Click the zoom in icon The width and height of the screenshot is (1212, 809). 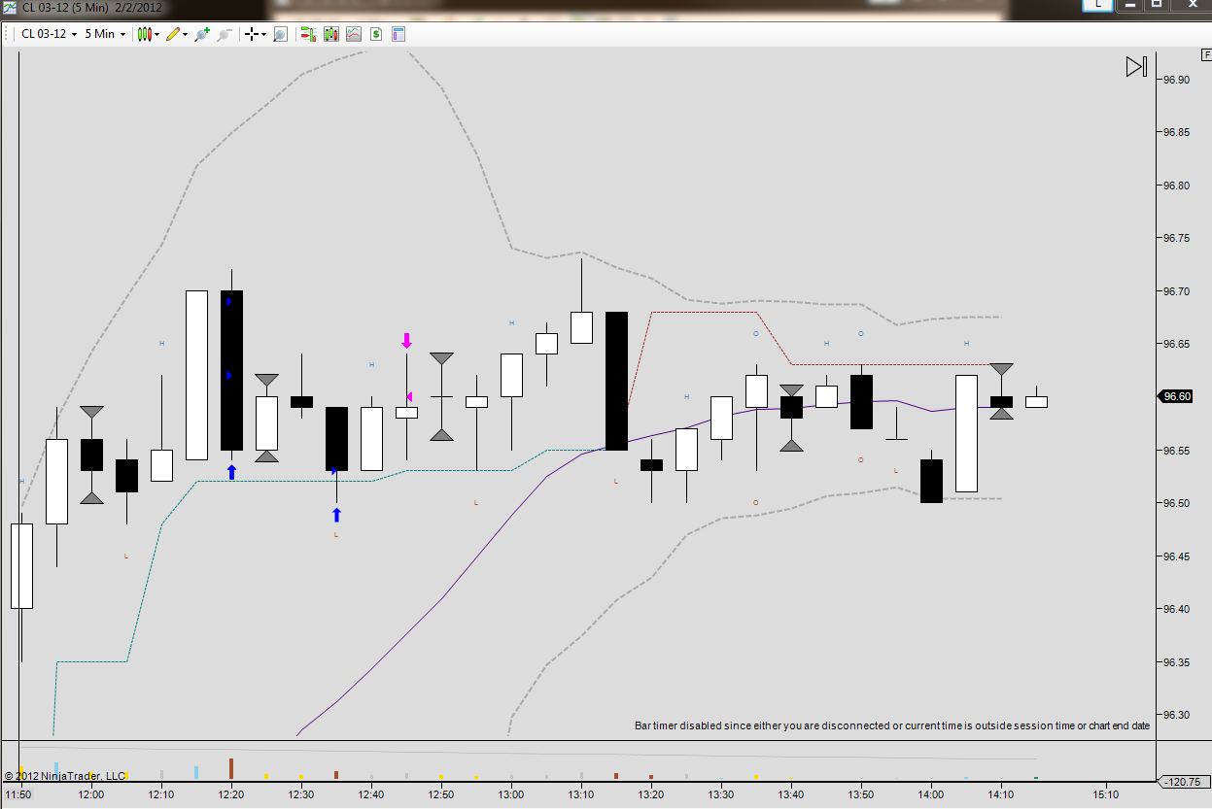point(202,34)
